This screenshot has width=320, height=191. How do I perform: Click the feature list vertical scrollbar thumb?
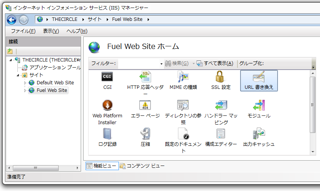(x=312, y=105)
